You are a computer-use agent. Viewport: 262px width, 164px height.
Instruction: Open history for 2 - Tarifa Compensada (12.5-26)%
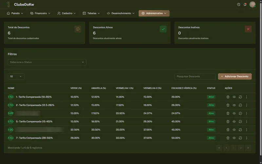tap(240, 105)
